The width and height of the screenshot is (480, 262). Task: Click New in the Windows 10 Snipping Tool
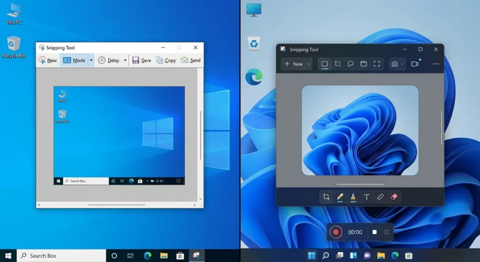[47, 60]
